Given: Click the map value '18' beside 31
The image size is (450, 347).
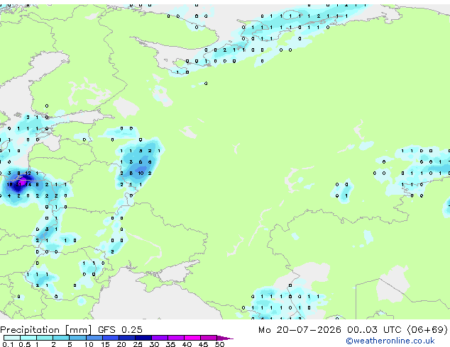Looking at the screenshot, I should pyautogui.click(x=9, y=184).
